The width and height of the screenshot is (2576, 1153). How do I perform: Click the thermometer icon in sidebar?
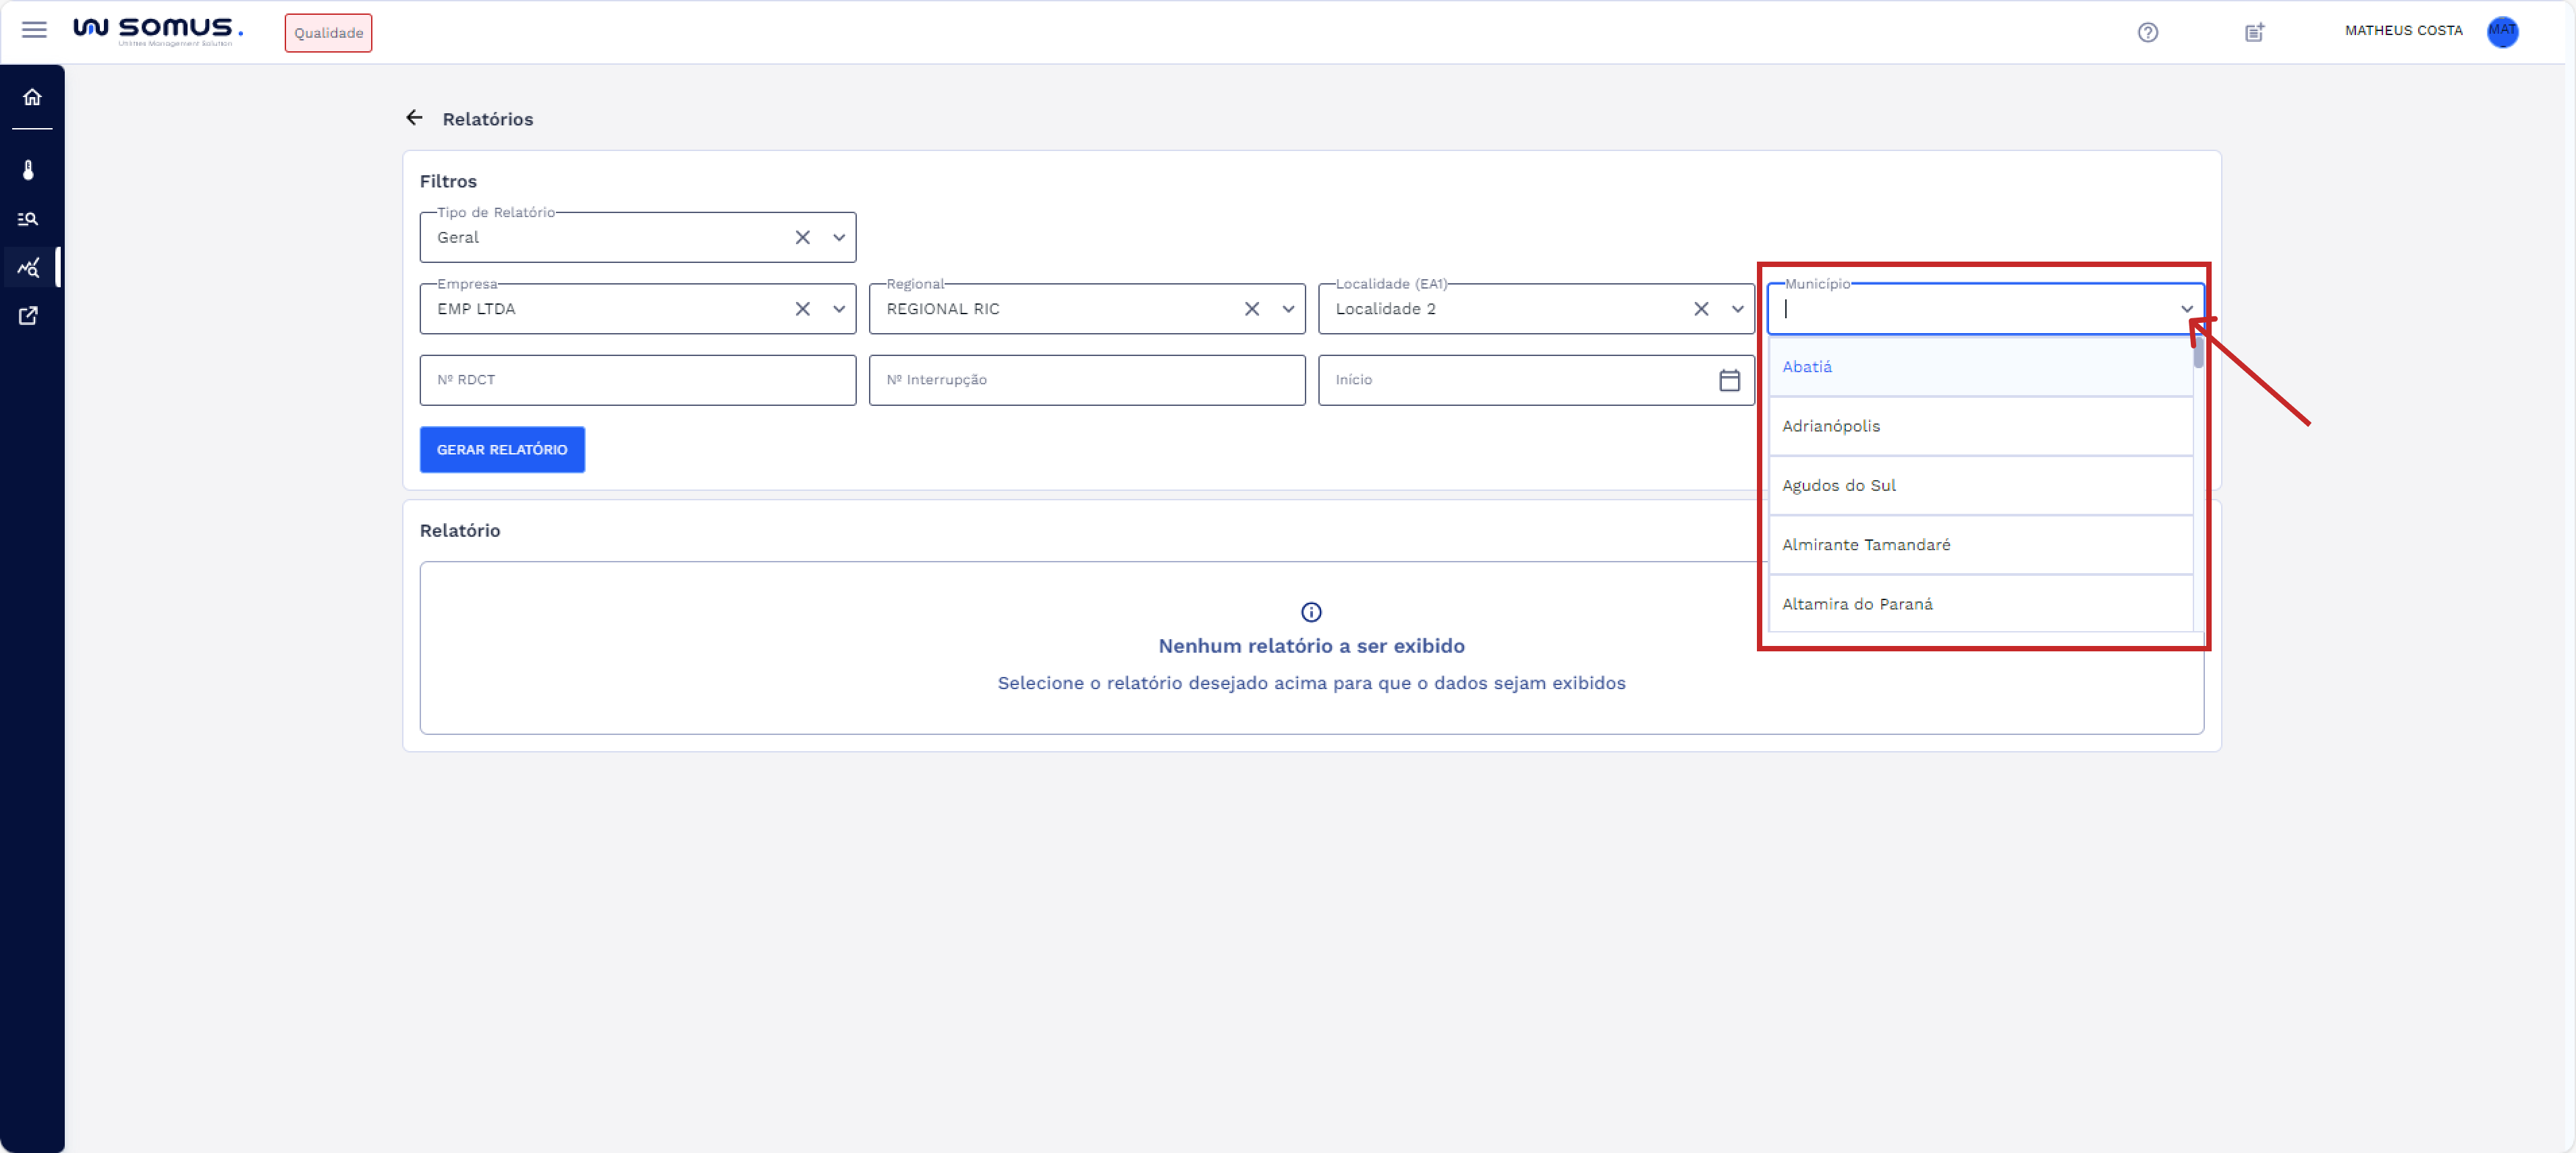29,170
